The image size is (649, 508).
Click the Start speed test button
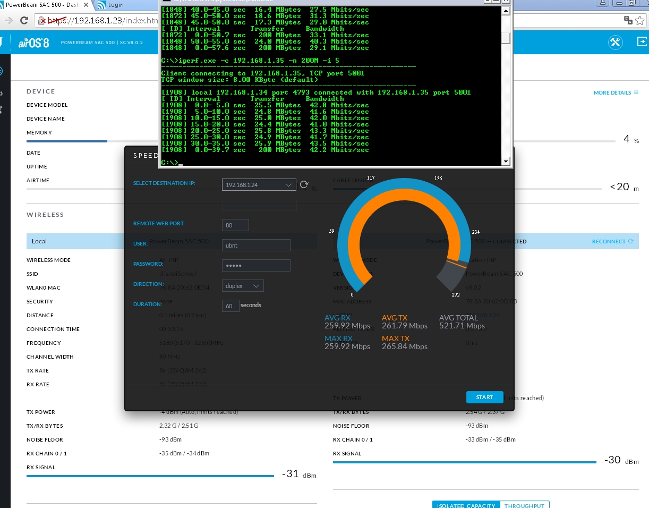(x=484, y=397)
